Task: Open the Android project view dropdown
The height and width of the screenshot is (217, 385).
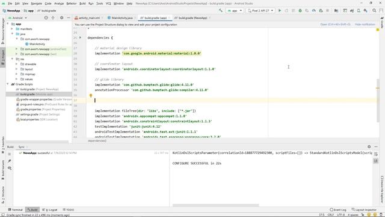Action: [x=17, y=17]
